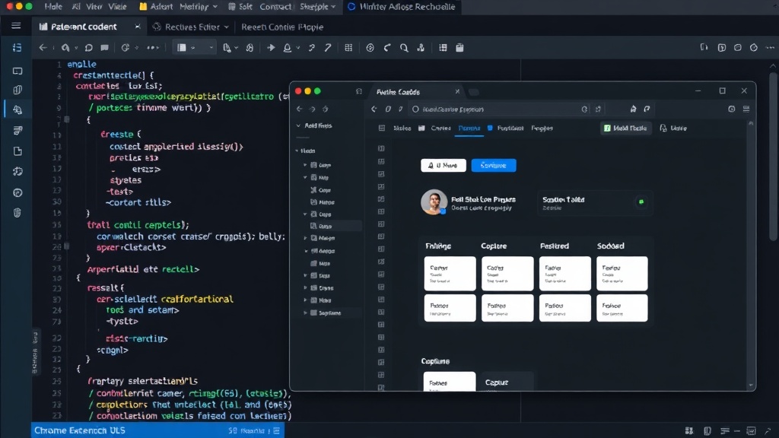Collapse the 'Hods' root node in the sidebar tree
The width and height of the screenshot is (779, 438).
297,151
